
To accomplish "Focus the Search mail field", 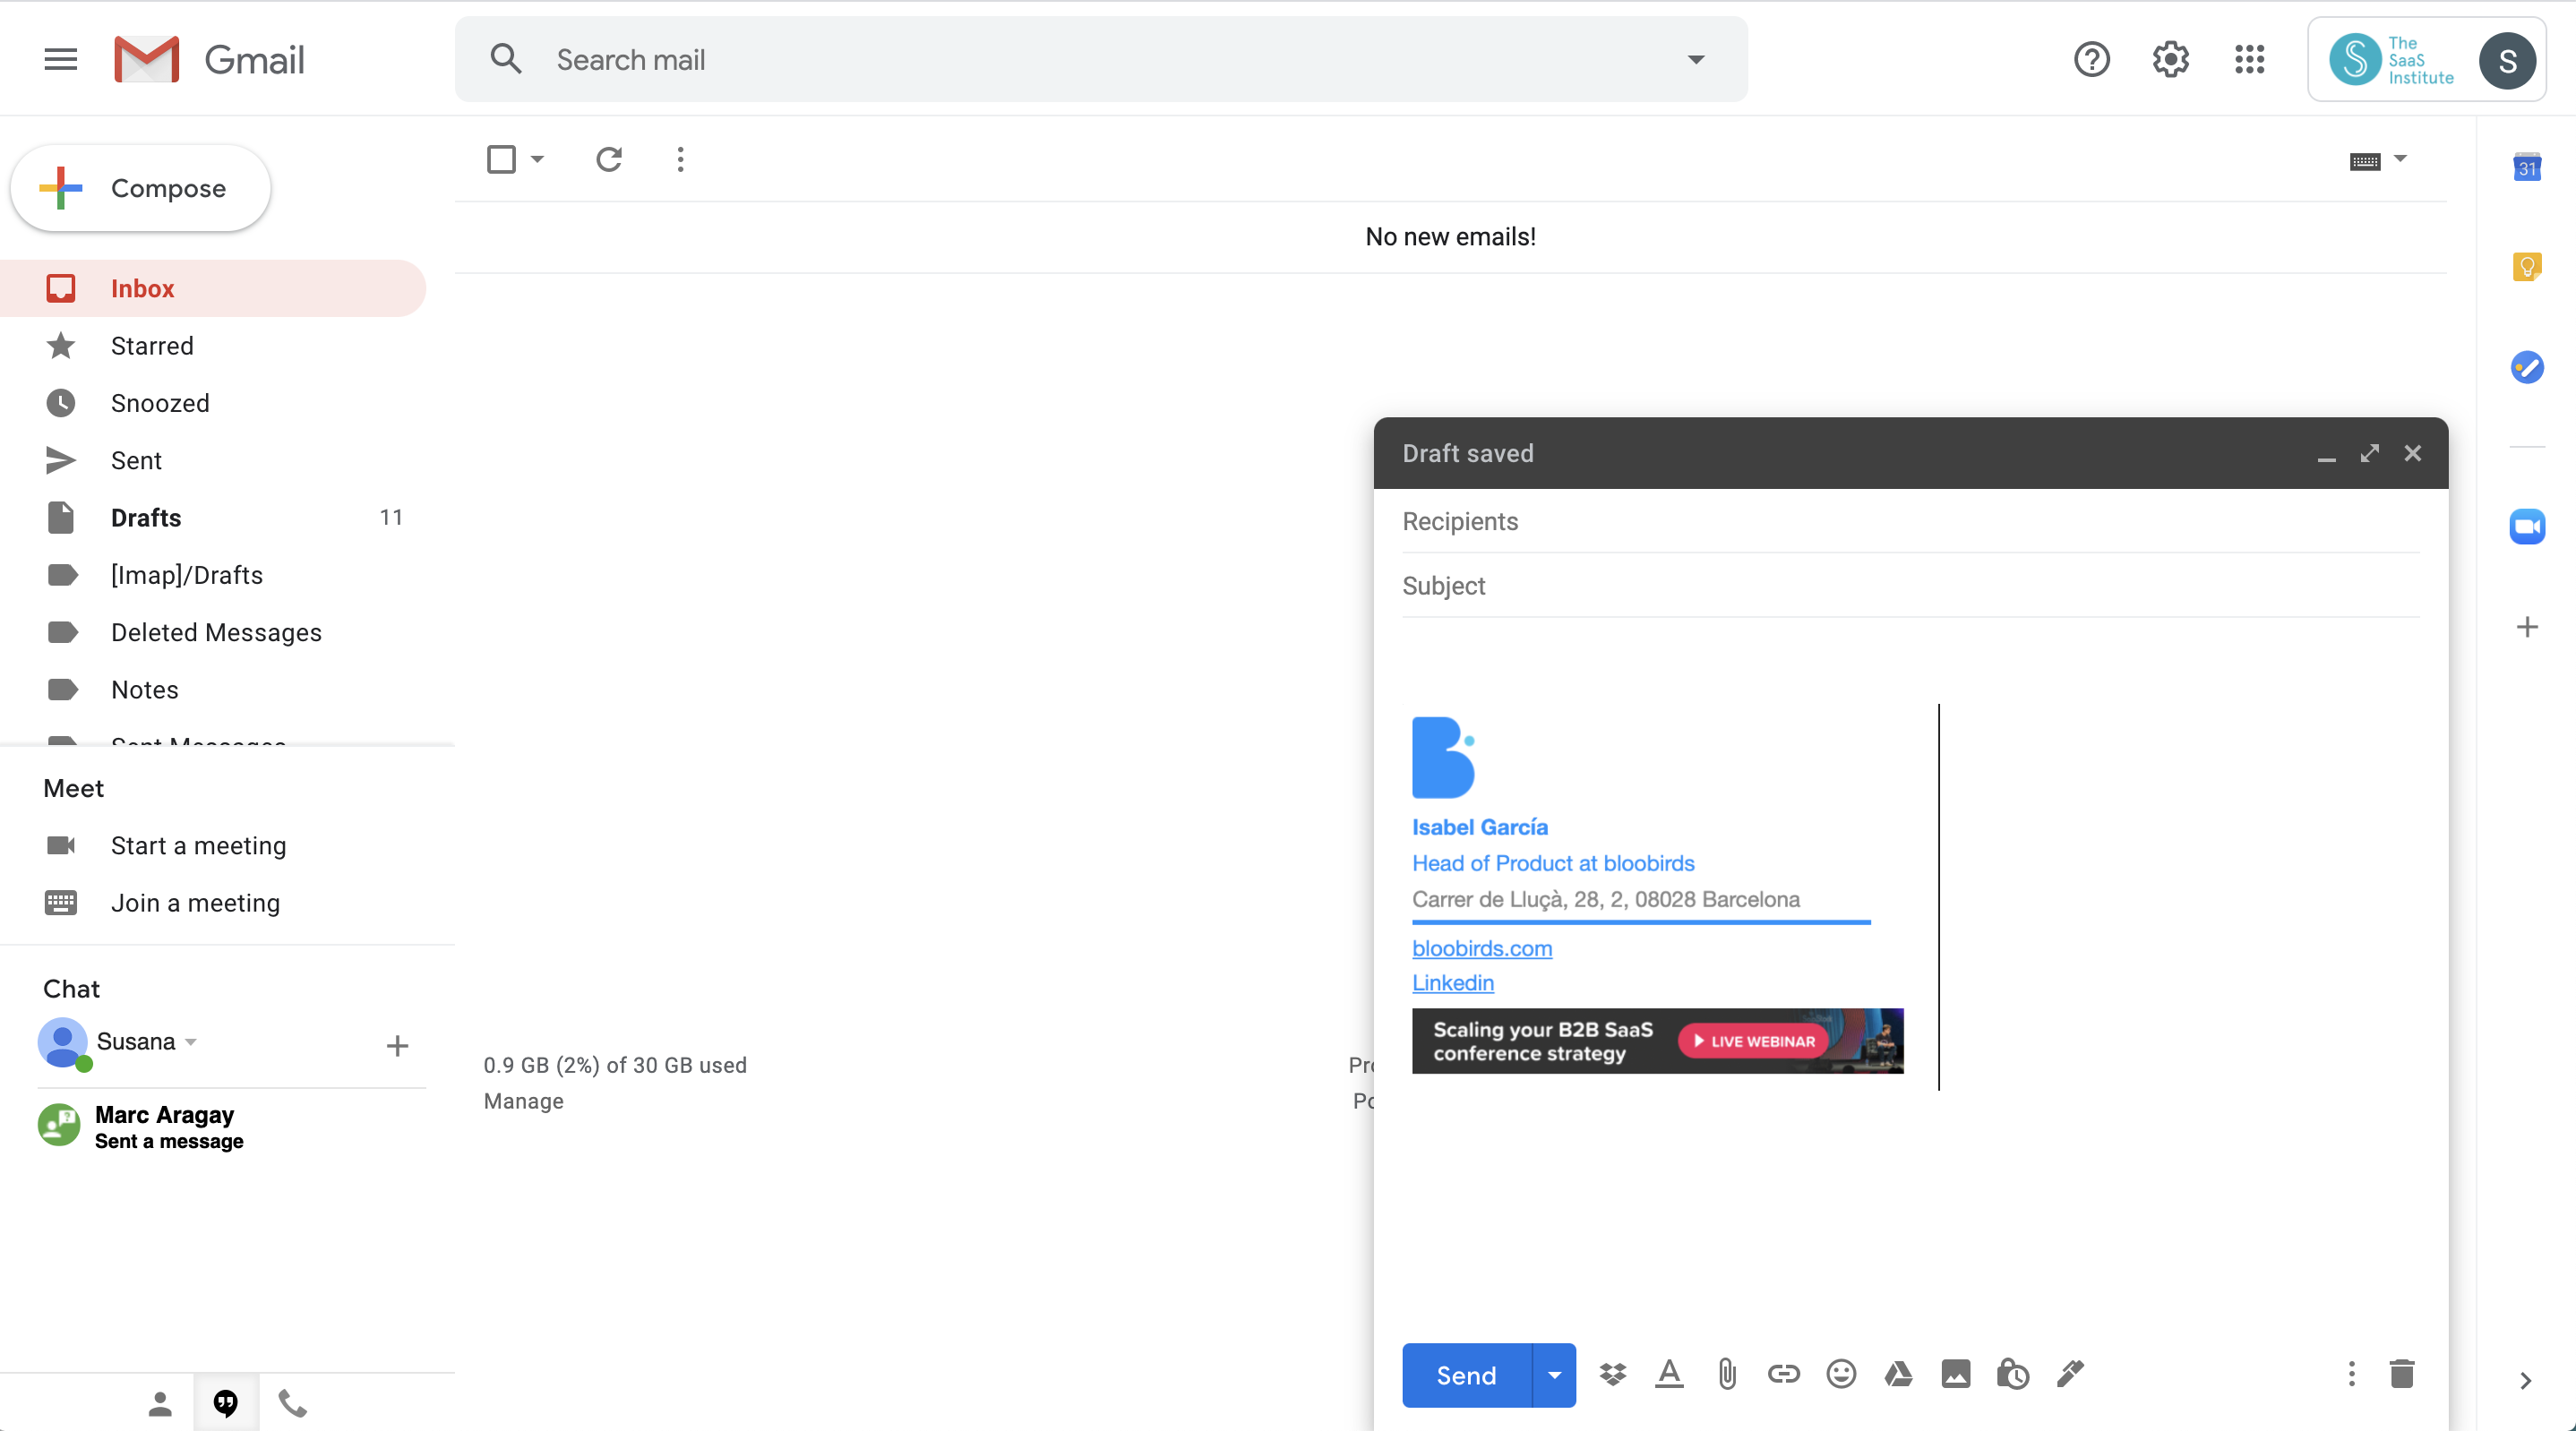I will pyautogui.click(x=1100, y=60).
